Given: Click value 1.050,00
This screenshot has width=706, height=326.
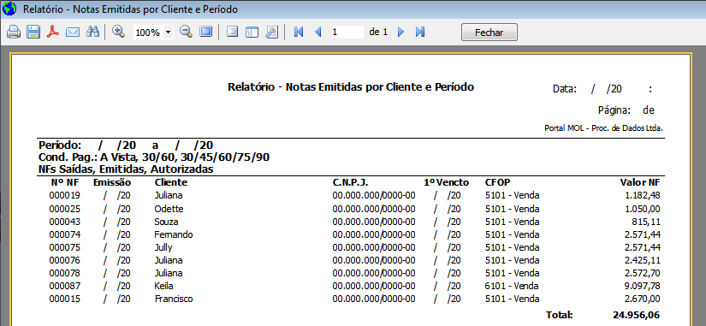Looking at the screenshot, I should (643, 209).
